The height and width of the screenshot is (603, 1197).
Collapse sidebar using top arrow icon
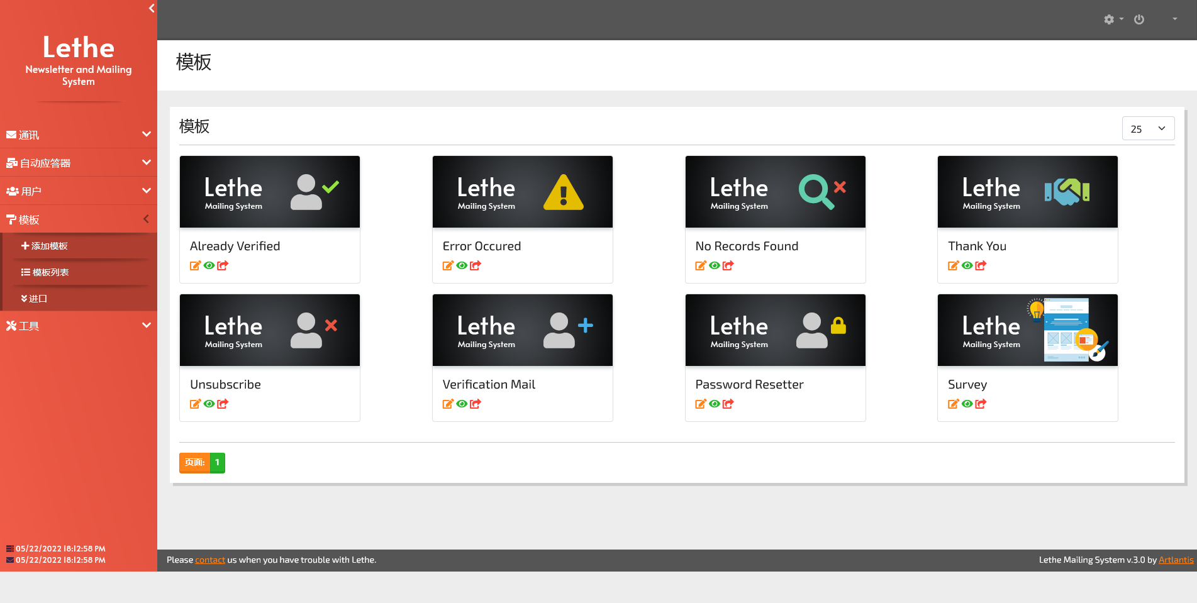pyautogui.click(x=152, y=8)
